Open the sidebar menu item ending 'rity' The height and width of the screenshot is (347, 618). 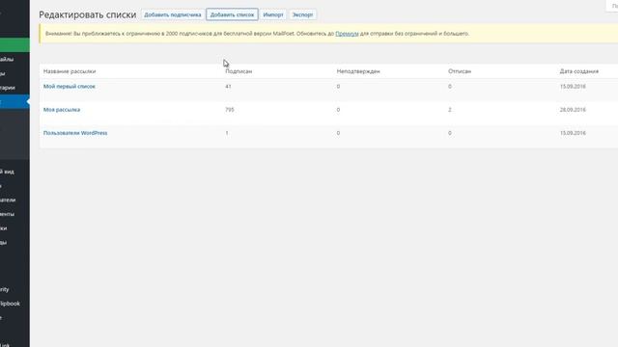[4, 289]
